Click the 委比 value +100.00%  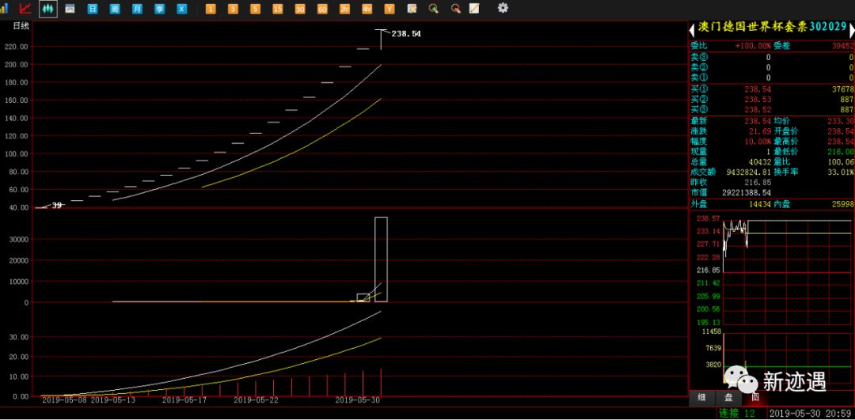753,47
